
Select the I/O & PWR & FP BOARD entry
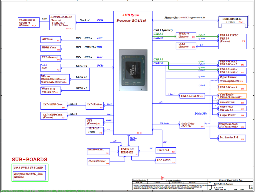[x=29, y=168]
